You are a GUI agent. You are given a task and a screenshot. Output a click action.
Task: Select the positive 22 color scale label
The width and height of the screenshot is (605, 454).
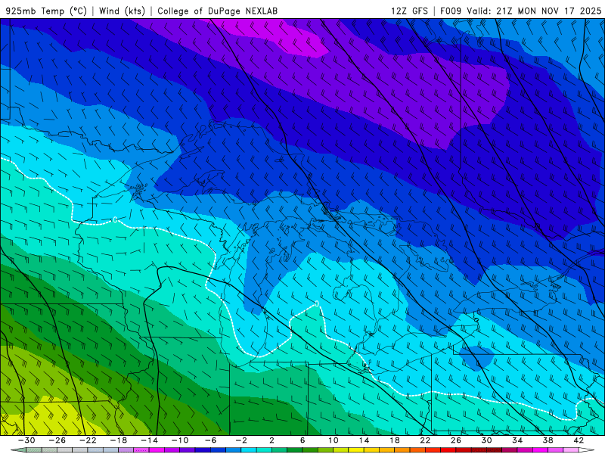(x=425, y=440)
